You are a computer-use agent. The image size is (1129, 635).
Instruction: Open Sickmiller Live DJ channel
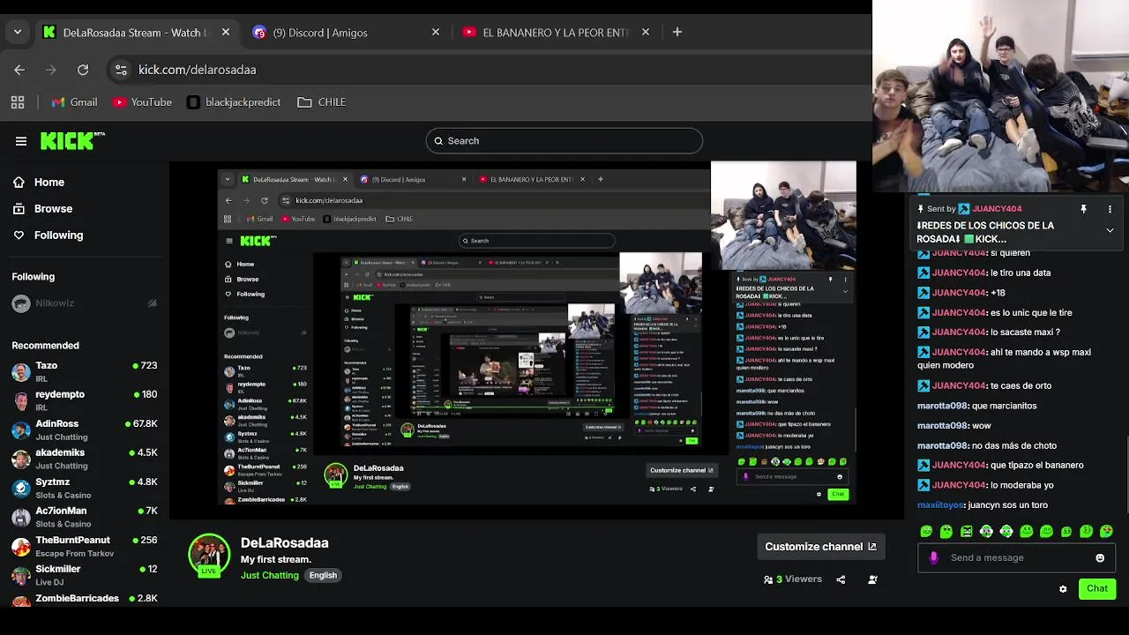(x=85, y=575)
